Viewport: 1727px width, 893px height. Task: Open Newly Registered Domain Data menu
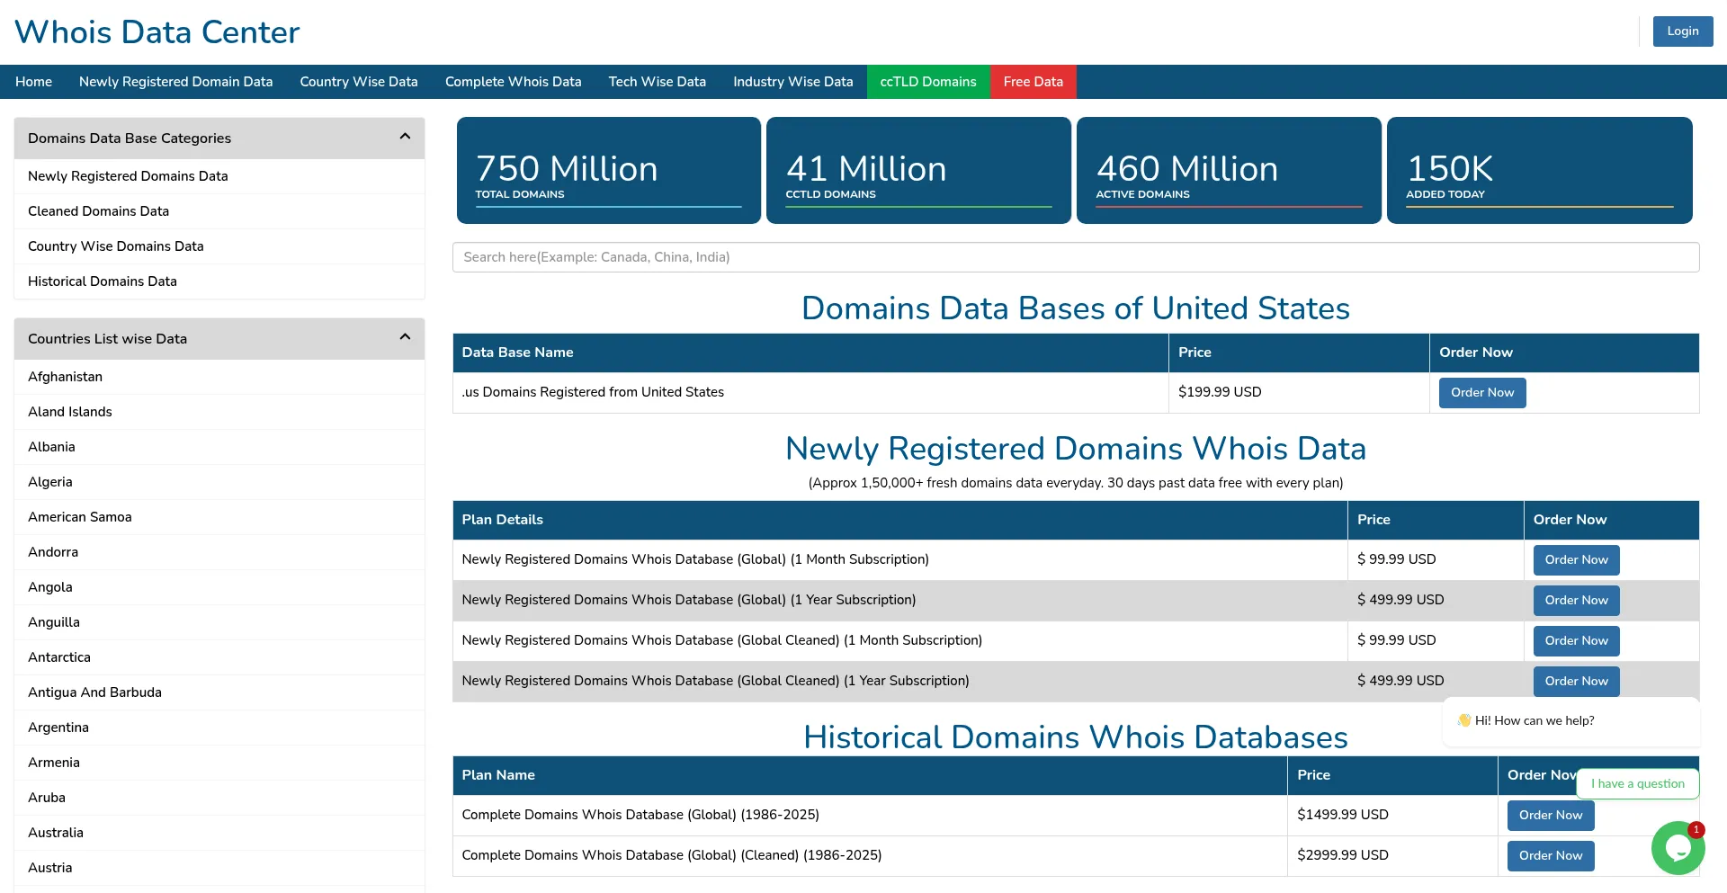click(x=175, y=82)
